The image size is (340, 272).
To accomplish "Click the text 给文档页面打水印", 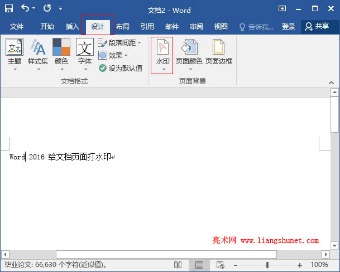I will point(80,157).
